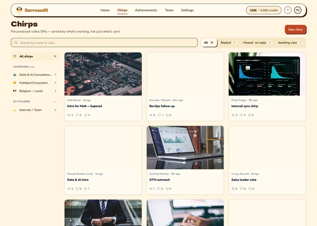Click reactions smiley icon on Intro for Matt
The height and width of the screenshot is (226, 317).
[x=86, y=115]
